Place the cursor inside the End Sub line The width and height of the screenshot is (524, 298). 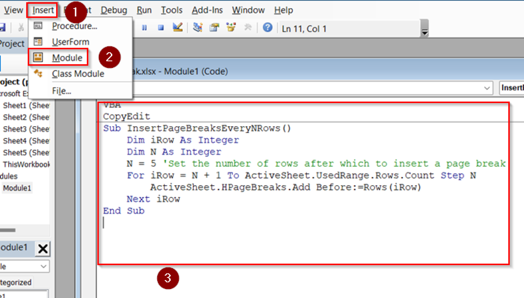click(124, 210)
